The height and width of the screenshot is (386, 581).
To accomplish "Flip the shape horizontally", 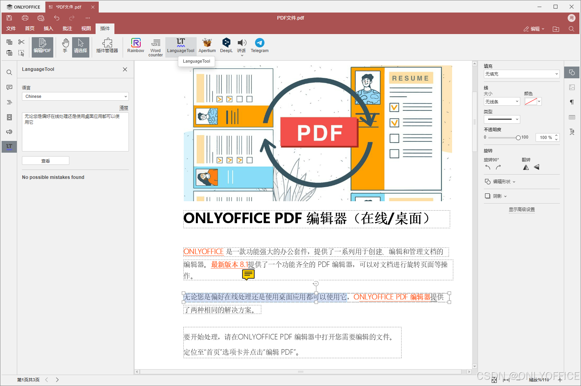I will point(526,167).
